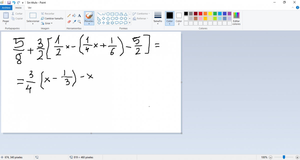300x160 pixels.
Task: Click the Cambiar tamaño button
Action: click(x=52, y=18)
